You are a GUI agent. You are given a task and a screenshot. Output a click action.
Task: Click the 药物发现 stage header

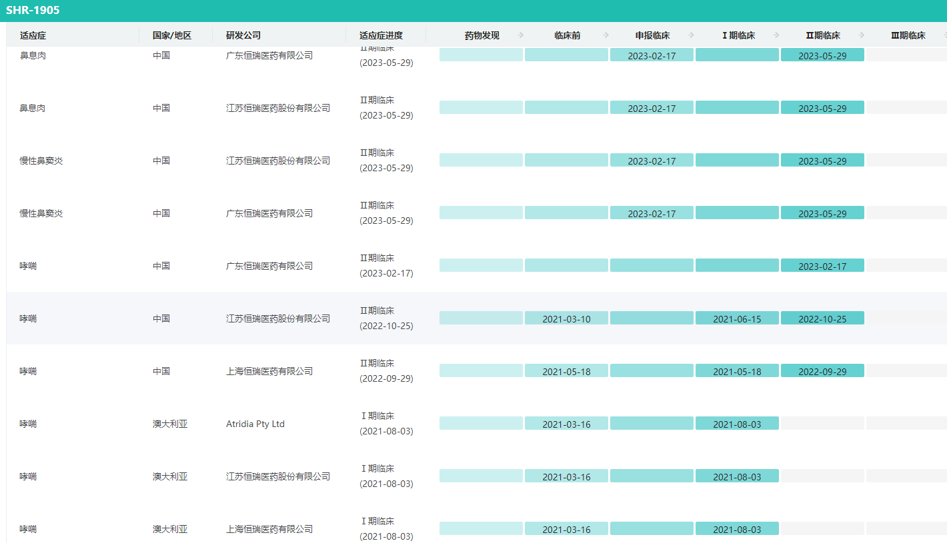(x=482, y=35)
